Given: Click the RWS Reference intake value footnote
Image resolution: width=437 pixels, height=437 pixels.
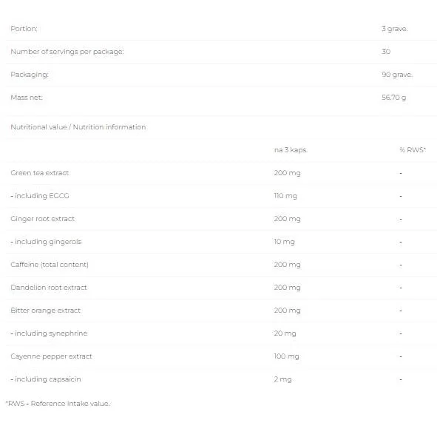Looking at the screenshot, I should (58, 404).
